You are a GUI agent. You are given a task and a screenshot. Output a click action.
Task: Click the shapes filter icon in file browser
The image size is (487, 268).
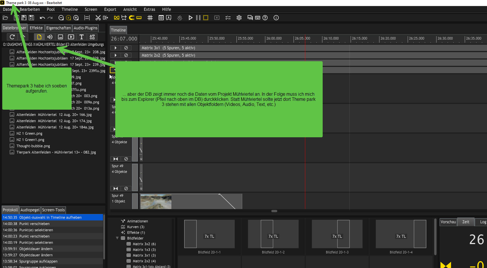coord(92,37)
